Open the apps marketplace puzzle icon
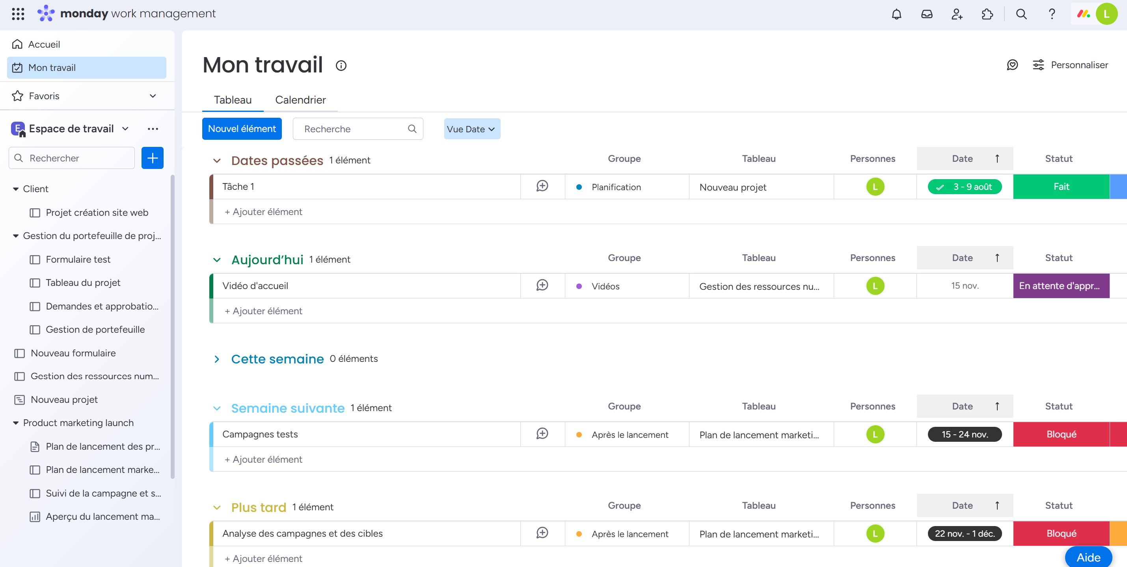Viewport: 1127px width, 567px height. point(987,14)
